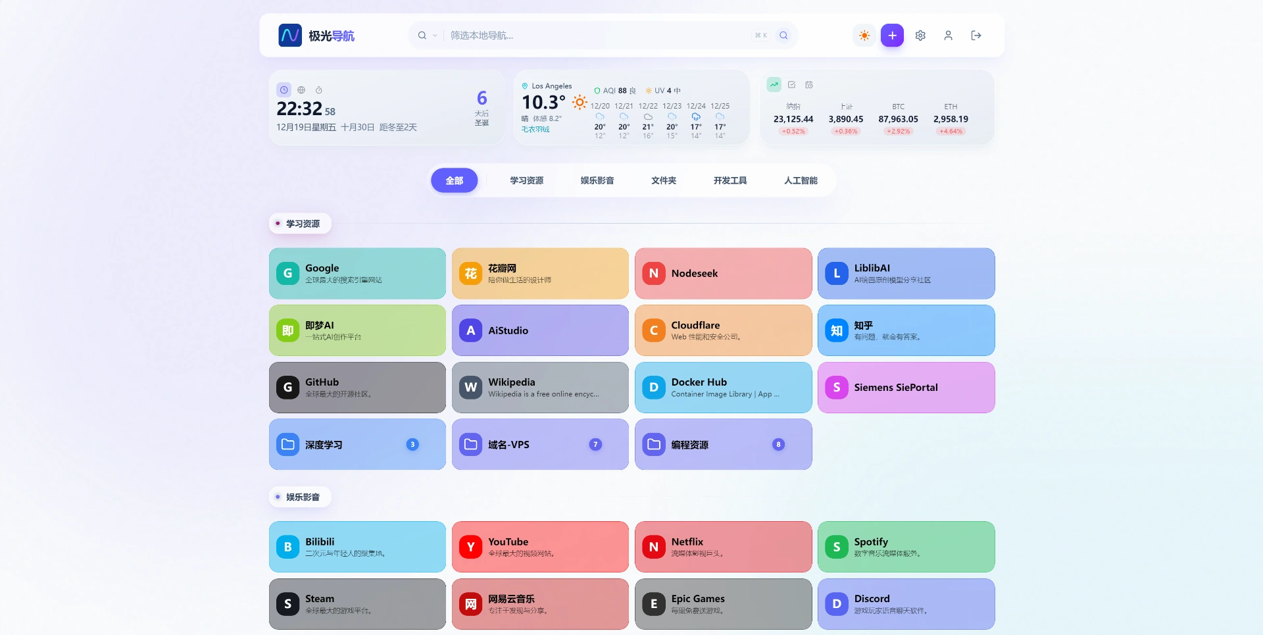Open the Bilibili card

click(357, 547)
